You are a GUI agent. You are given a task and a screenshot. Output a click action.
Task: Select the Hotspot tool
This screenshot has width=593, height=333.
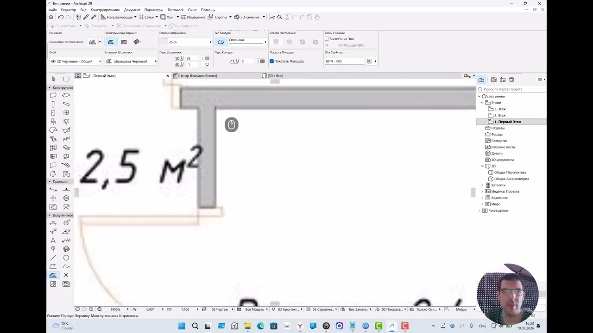[x=66, y=275]
